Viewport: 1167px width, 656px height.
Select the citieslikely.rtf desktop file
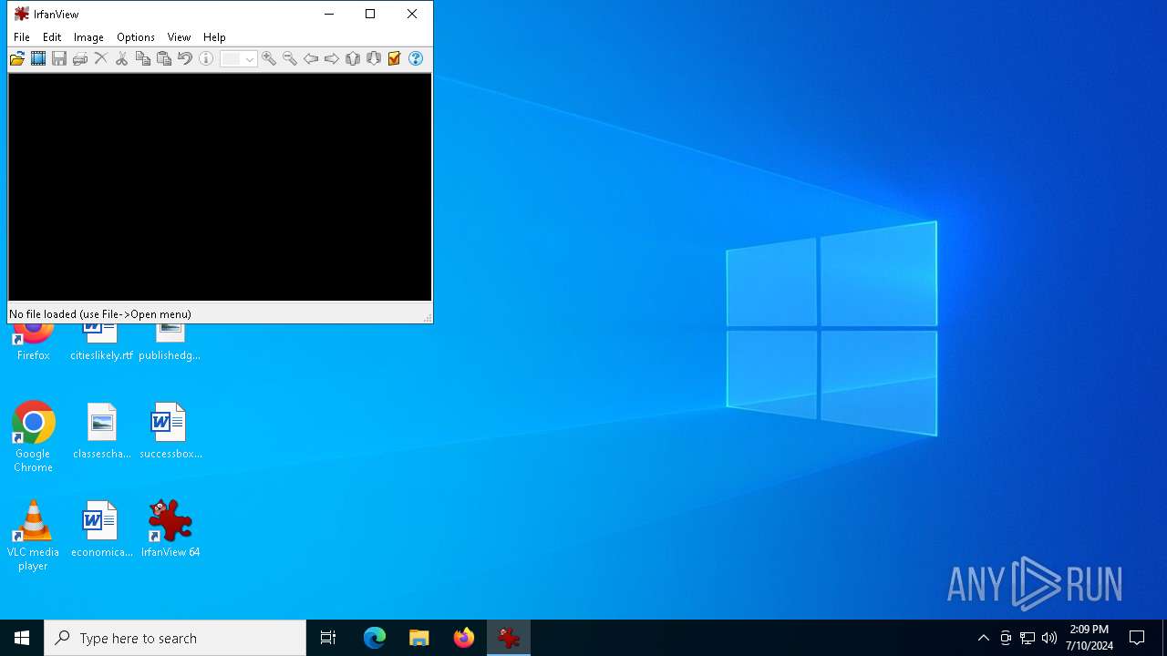click(x=101, y=343)
